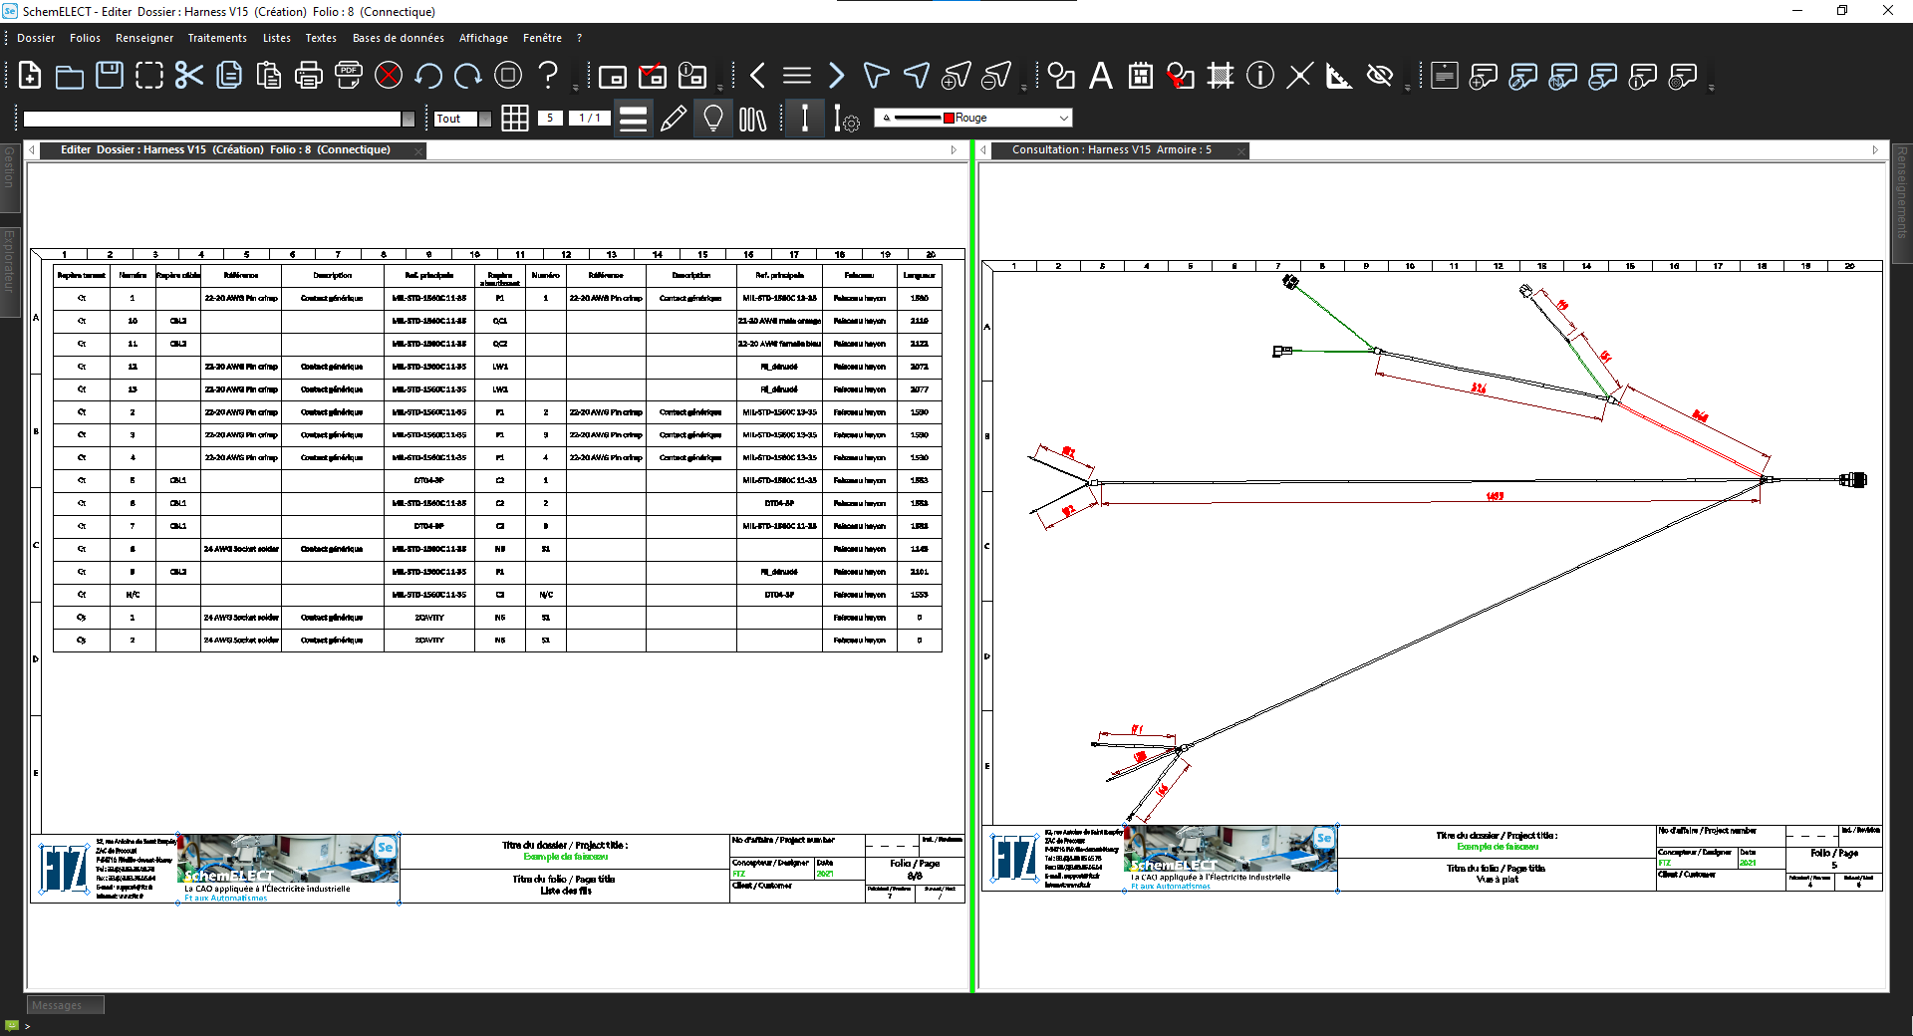Screen dimensions: 1913x1036
Task: Open the Rouge line color dropdown
Action: point(1063,118)
